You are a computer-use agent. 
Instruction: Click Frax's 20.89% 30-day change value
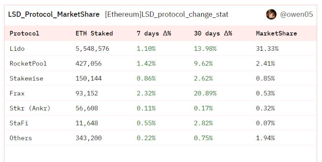click(x=205, y=93)
